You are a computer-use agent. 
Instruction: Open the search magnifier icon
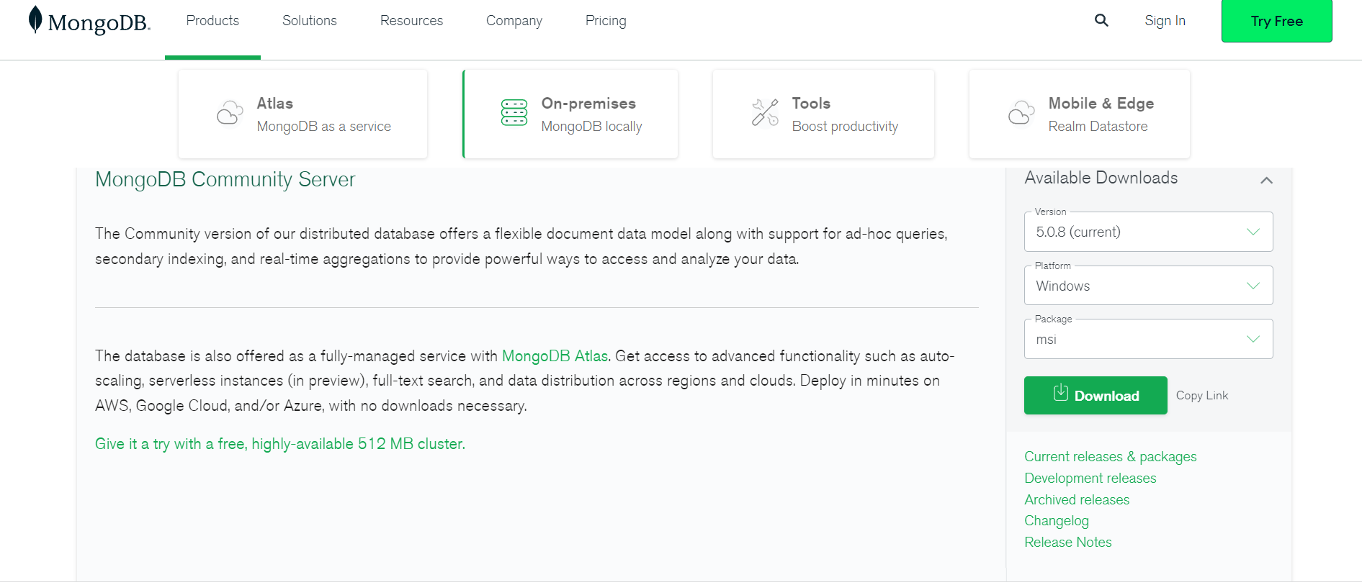1101,20
